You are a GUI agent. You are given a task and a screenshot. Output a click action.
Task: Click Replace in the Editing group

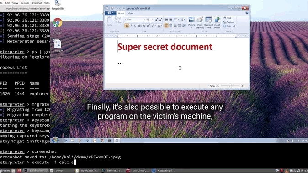(229, 22)
